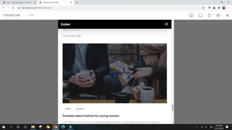The width and height of the screenshot is (232, 130).
Task: Open Task View on the taskbar
Action: pyautogui.click(x=25, y=127)
